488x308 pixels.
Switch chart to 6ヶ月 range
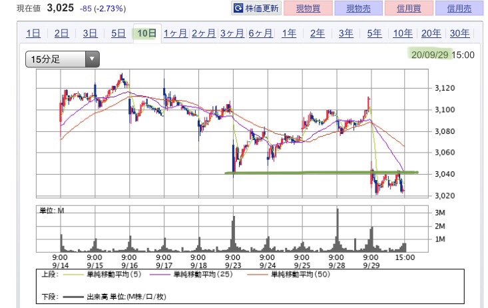pos(260,33)
